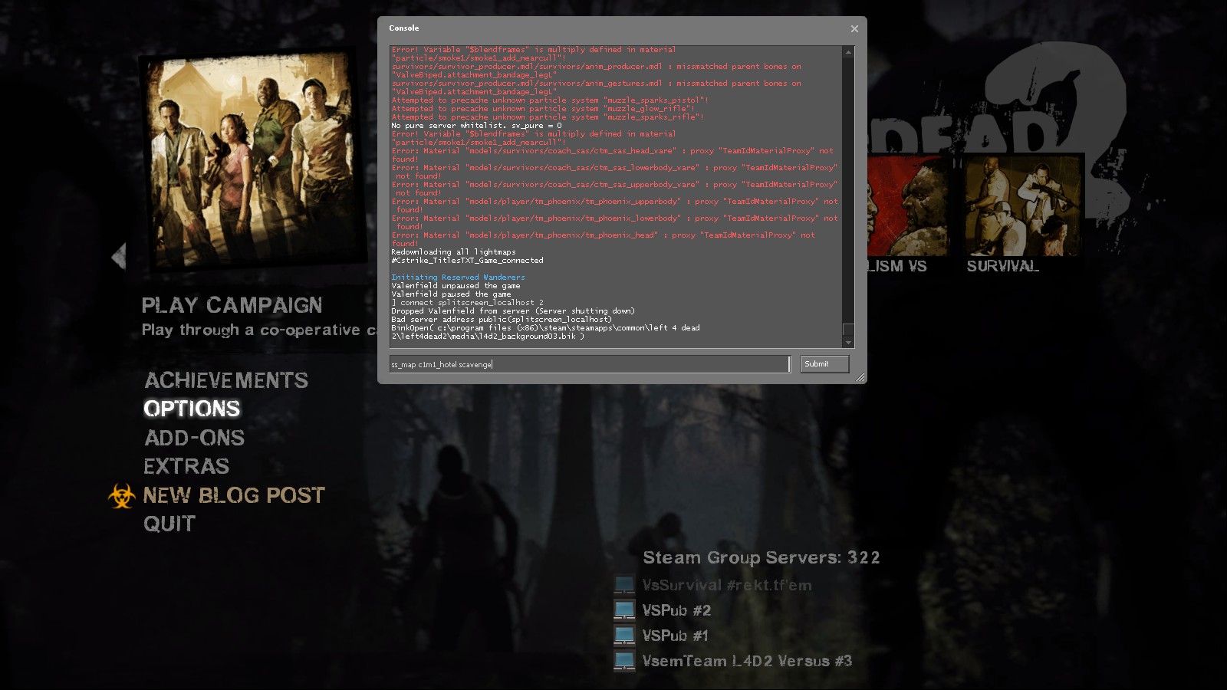Open the Extras menu
Image resolution: width=1227 pixels, height=690 pixels.
(186, 466)
